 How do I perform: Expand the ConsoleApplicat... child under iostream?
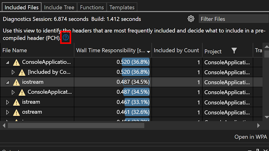pos(13,92)
